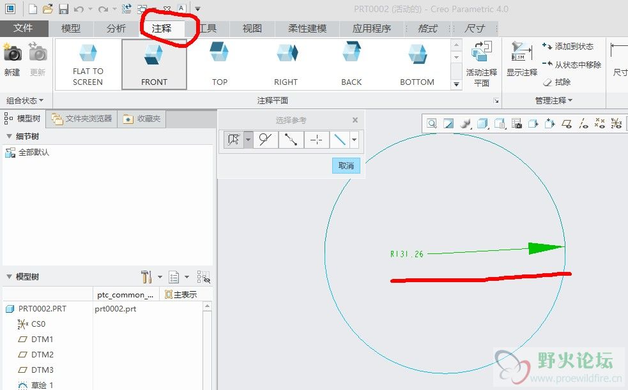Open the 收藏夹 panel tab

pyautogui.click(x=142, y=119)
